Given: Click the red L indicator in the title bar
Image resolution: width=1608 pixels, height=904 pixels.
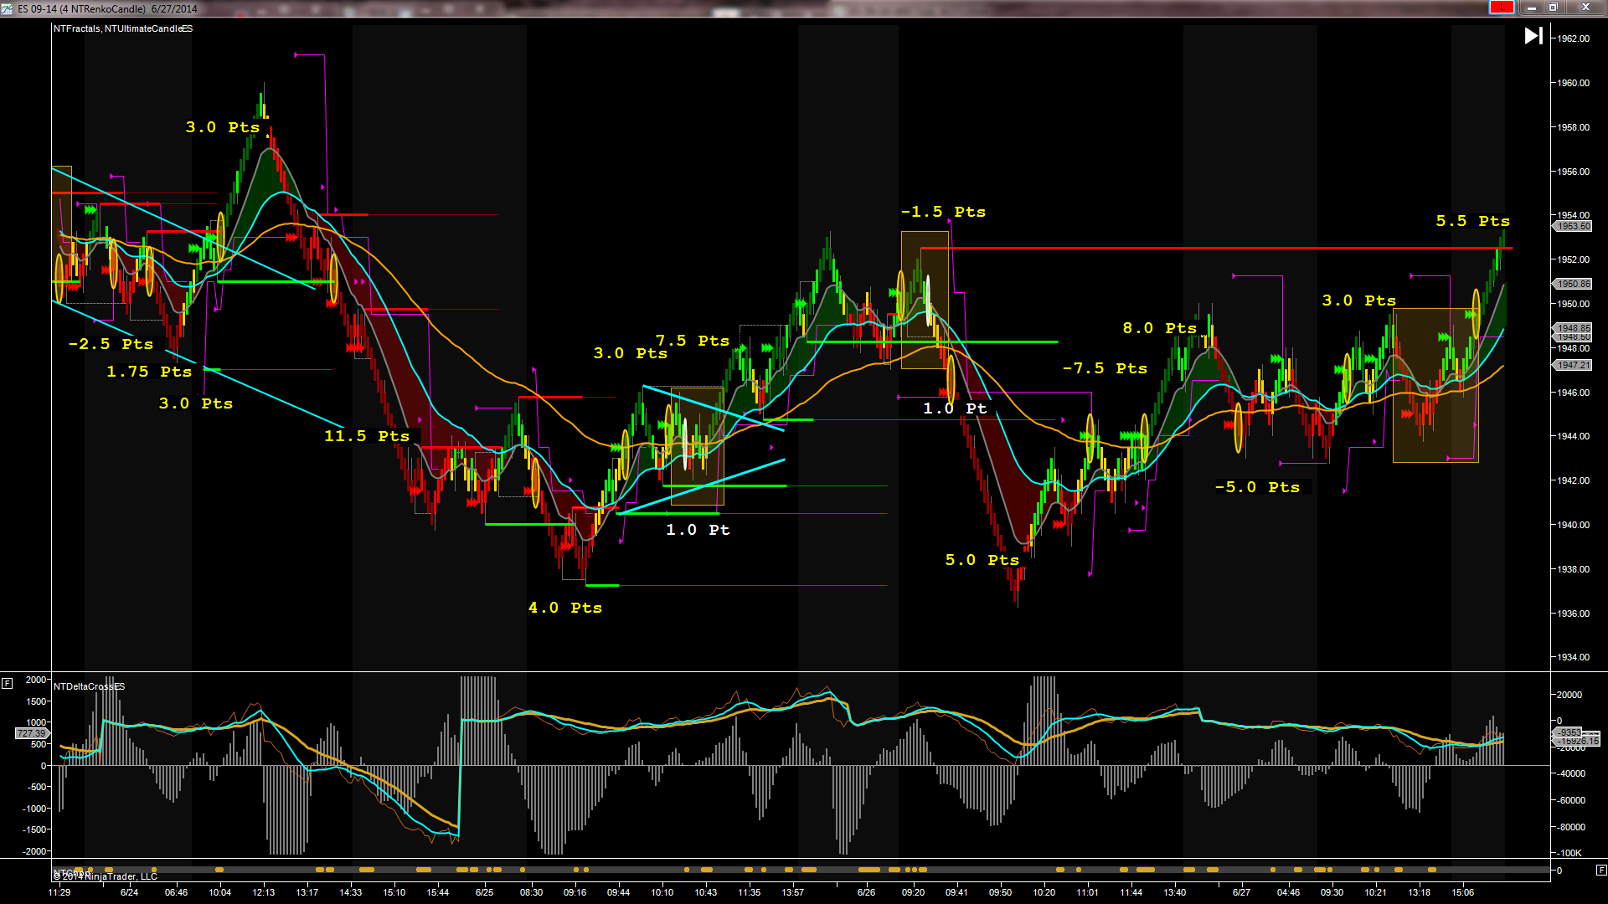Looking at the screenshot, I should (x=1501, y=8).
